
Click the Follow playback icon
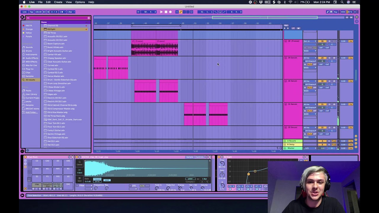139,12
